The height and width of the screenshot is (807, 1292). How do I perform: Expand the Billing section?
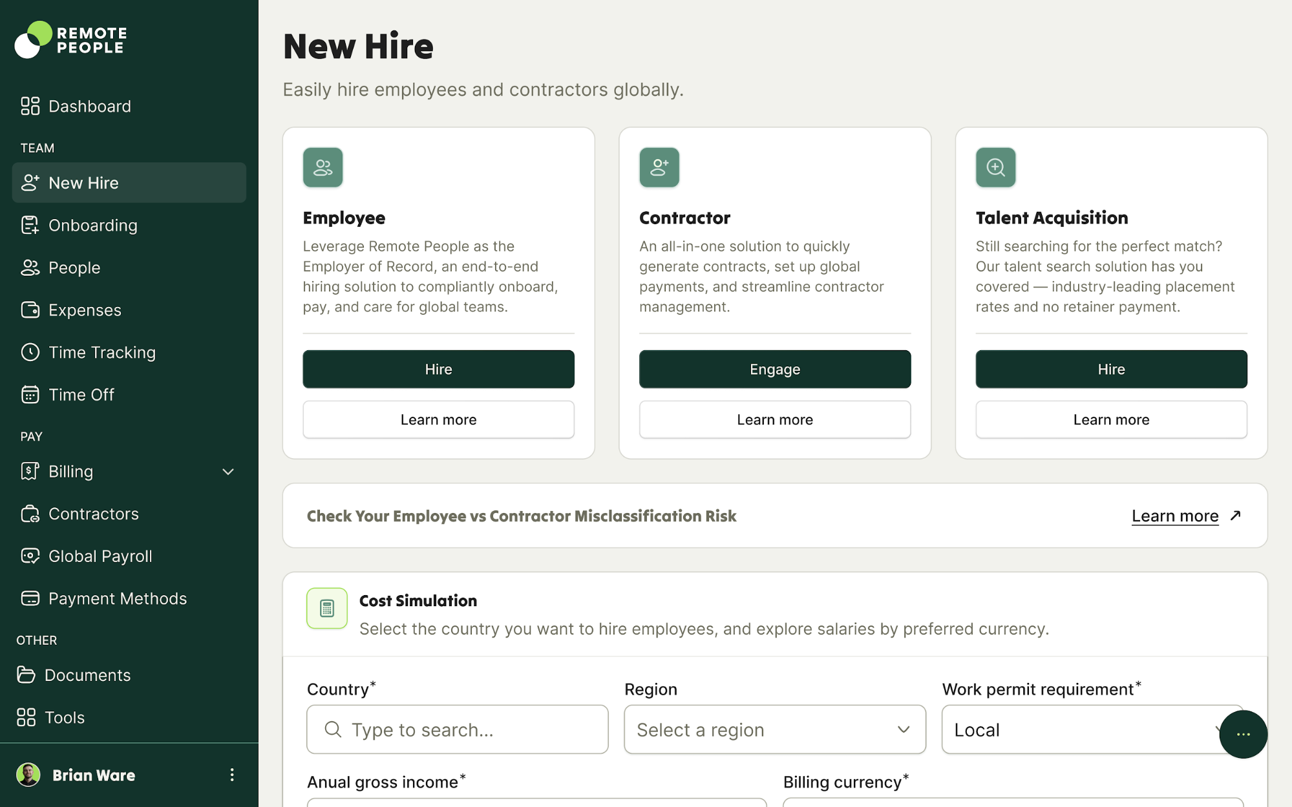[x=228, y=472]
